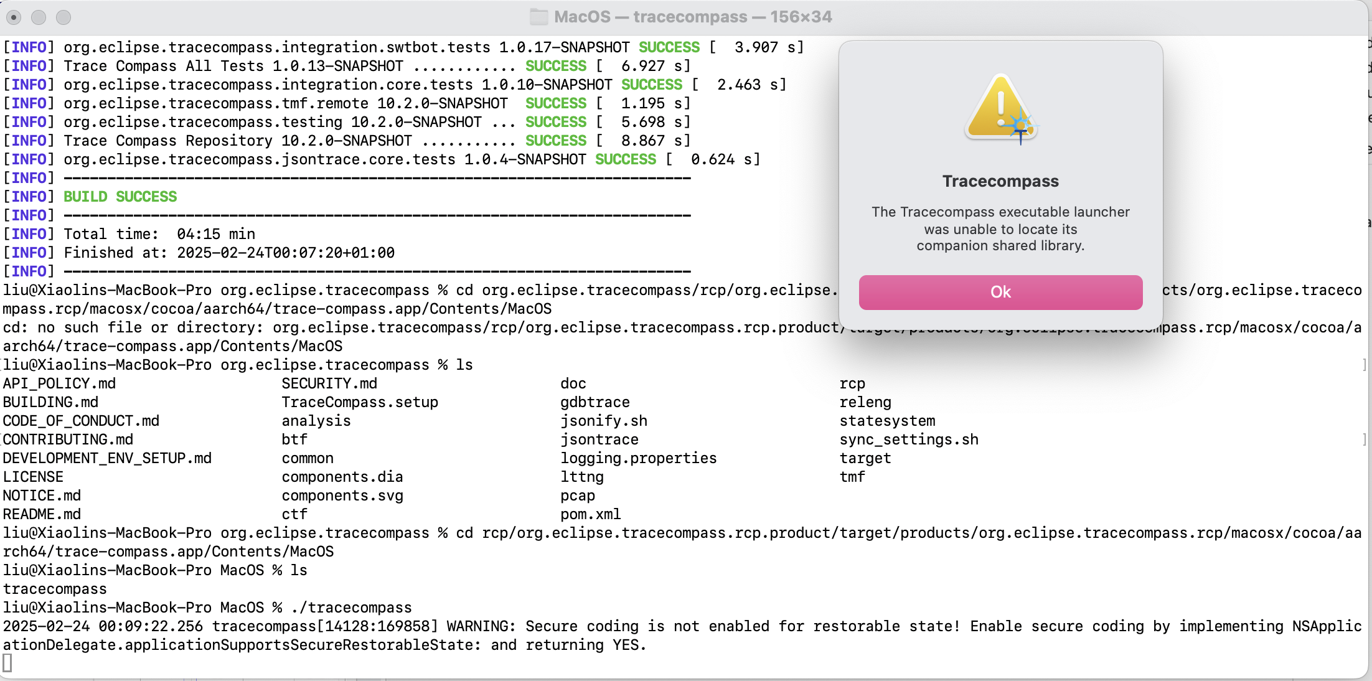The width and height of the screenshot is (1372, 681).
Task: Click CONTRIBUTING.md in the listing
Action: click(x=68, y=439)
